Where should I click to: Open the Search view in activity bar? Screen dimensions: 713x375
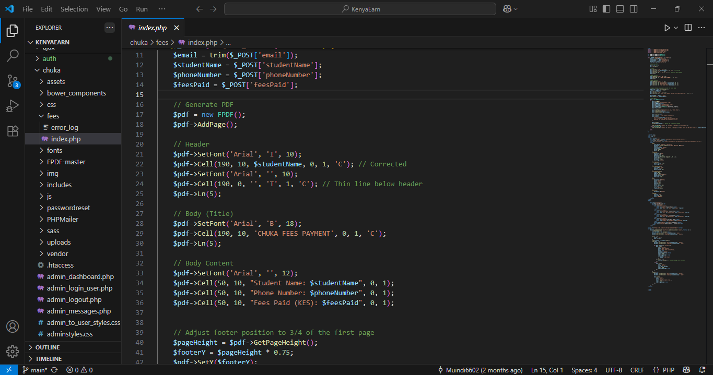13,55
